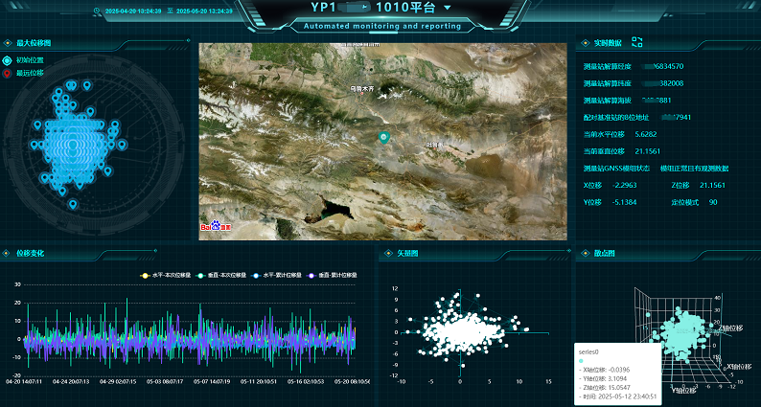Click the Baidu logo on the map

coord(216,226)
